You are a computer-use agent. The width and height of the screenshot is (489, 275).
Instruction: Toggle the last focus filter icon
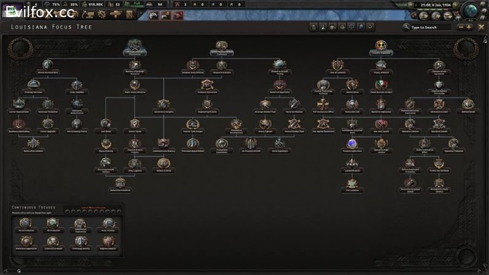click(372, 27)
